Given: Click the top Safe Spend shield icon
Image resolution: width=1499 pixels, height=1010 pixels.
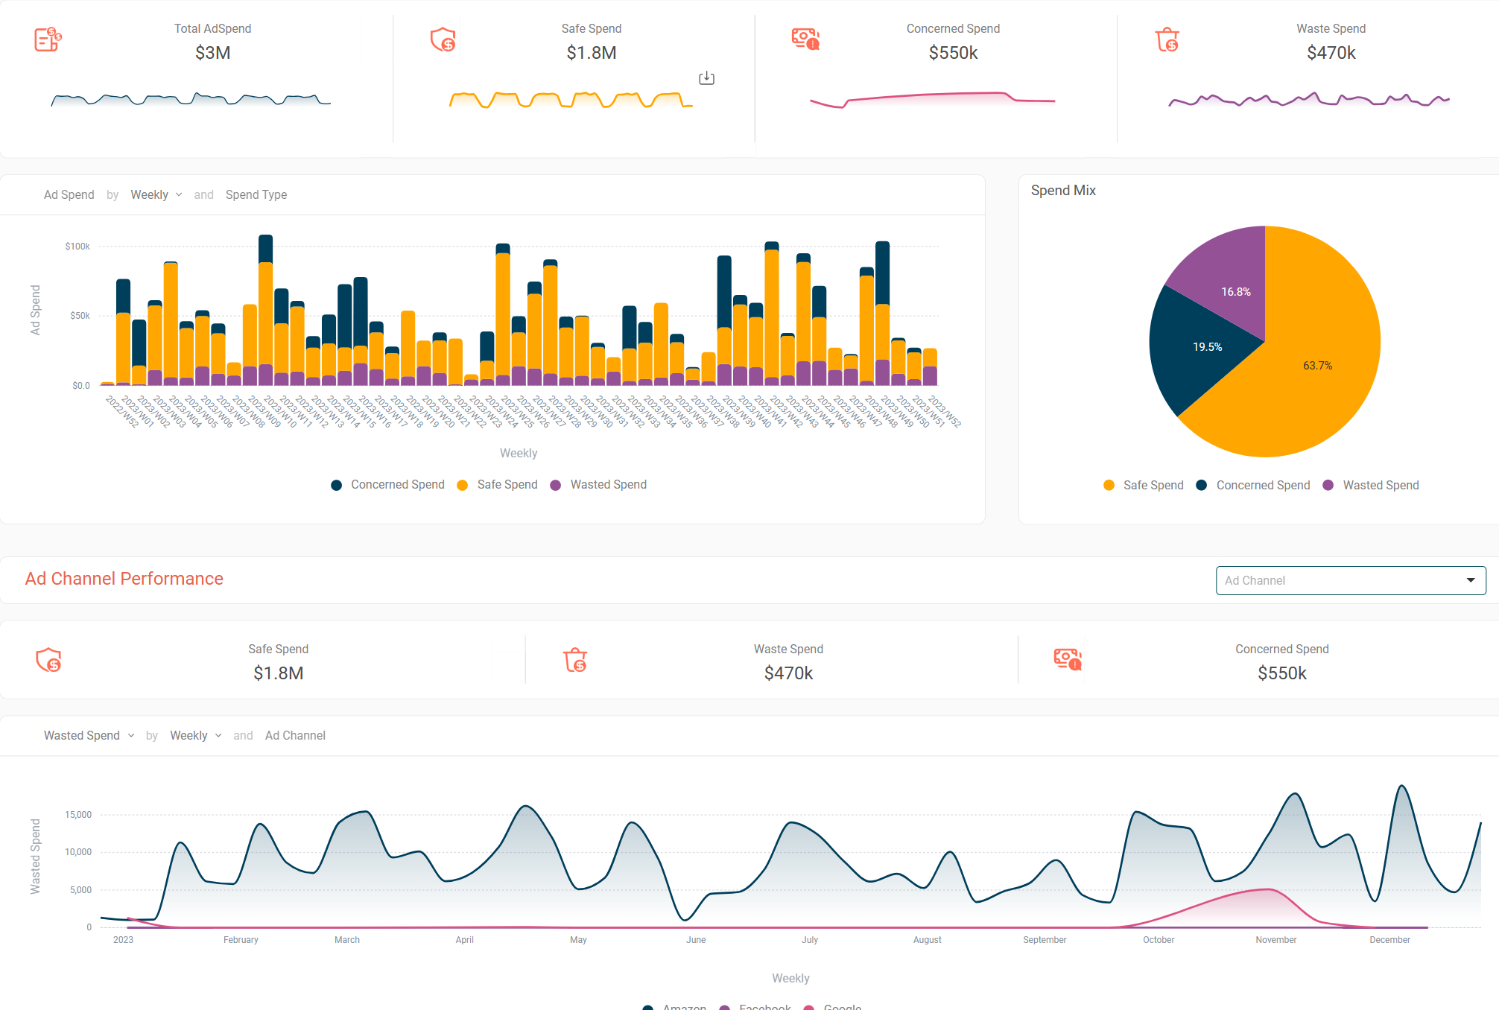Looking at the screenshot, I should 443,39.
